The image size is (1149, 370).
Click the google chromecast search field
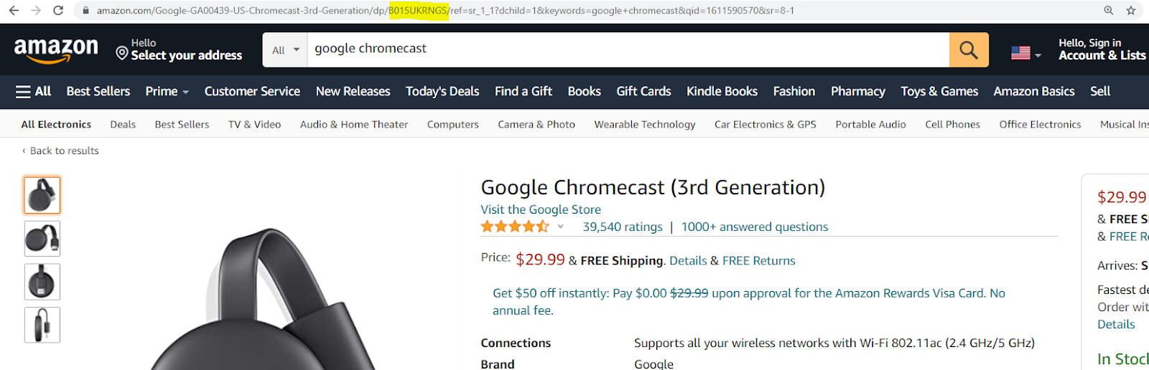(x=625, y=49)
